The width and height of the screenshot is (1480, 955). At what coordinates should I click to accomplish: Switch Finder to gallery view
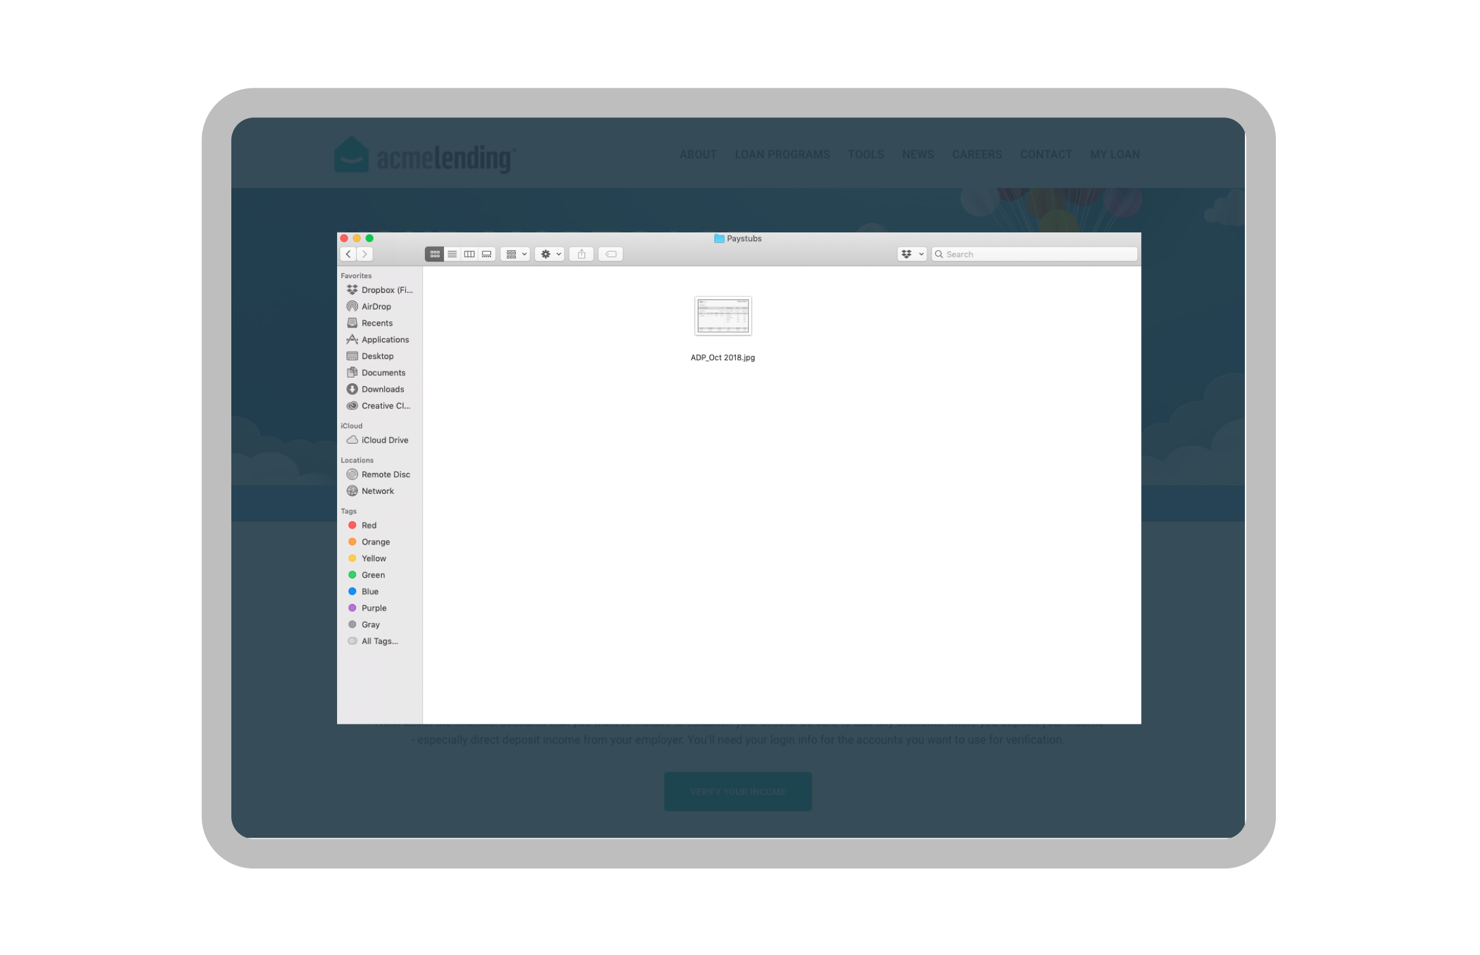[487, 254]
